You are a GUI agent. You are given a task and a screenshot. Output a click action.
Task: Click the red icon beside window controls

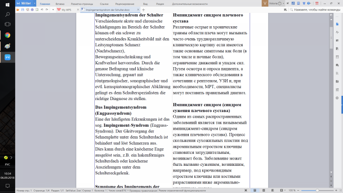point(317,3)
